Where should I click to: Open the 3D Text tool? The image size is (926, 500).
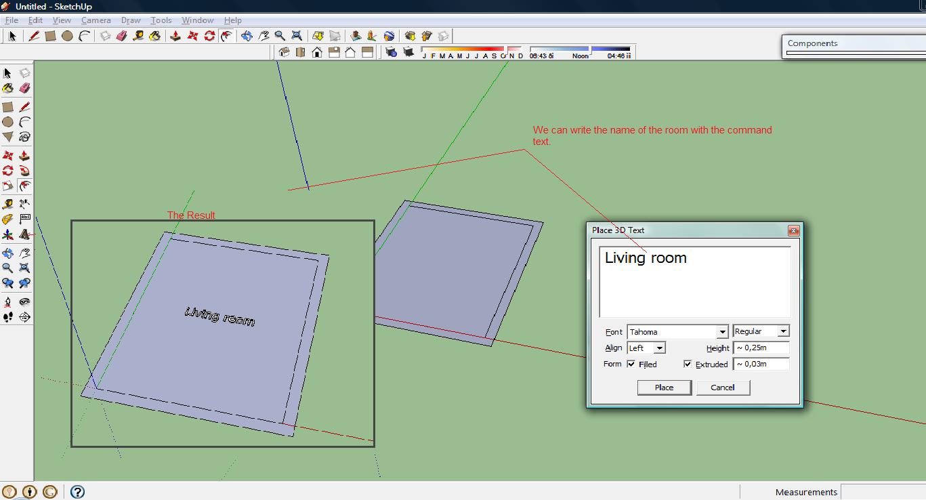pyautogui.click(x=26, y=234)
